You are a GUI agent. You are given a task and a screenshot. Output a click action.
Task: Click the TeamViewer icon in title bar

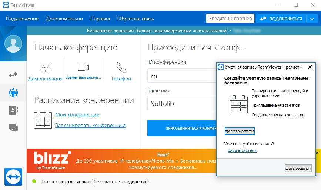[x=6, y=5]
